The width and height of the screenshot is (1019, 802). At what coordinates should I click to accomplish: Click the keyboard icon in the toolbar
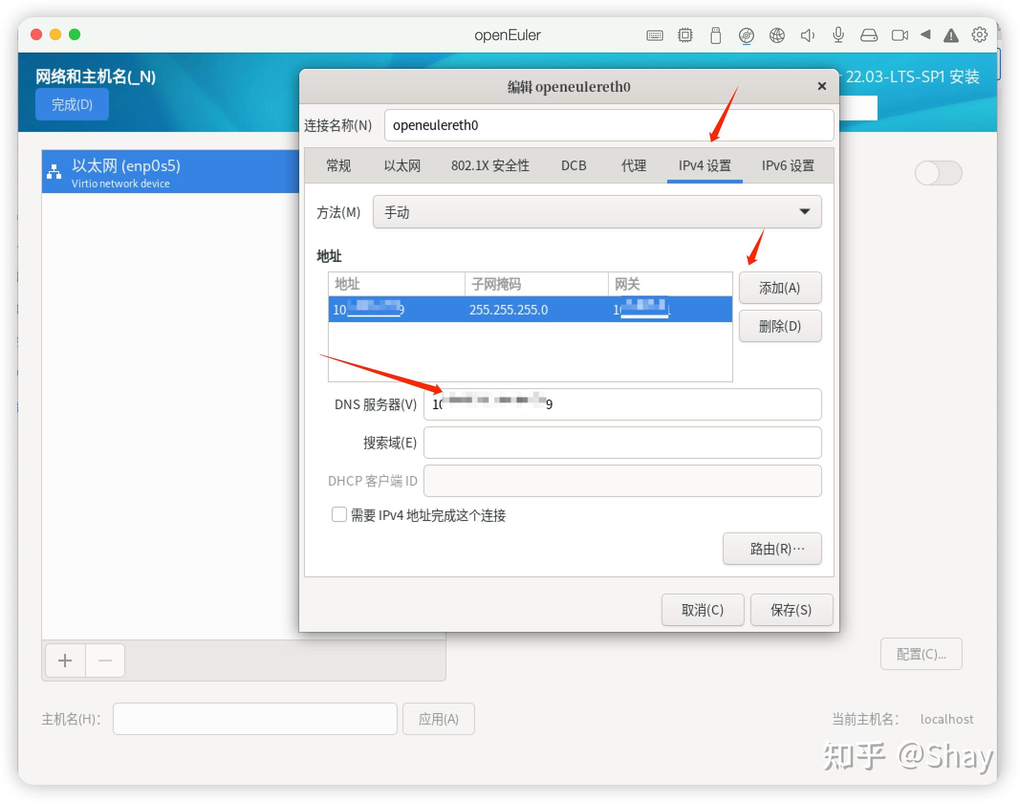(655, 35)
